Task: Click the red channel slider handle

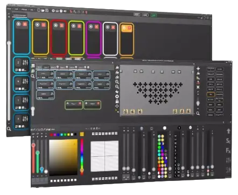Action: pyautogui.click(x=33, y=145)
